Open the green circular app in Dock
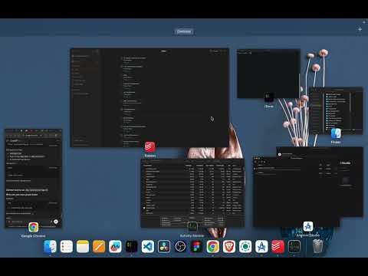 point(245,247)
